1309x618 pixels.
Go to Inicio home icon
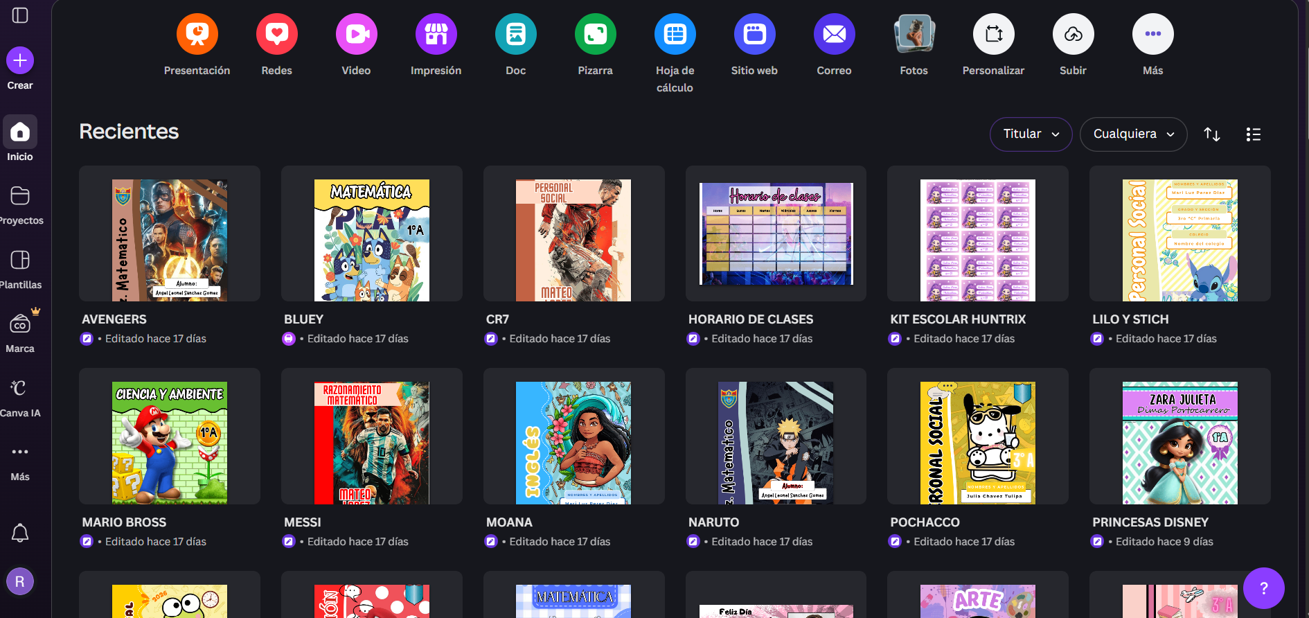click(x=20, y=132)
